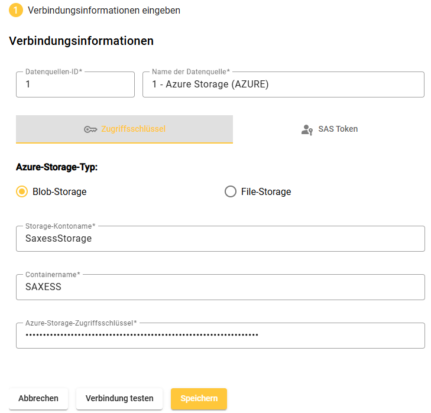Focus the masked Azure-Storage-Zugriffsschlüssel field
This screenshot has height=413, width=431.
(x=220, y=336)
